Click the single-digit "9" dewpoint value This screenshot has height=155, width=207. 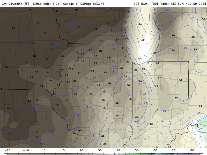click(x=112, y=9)
